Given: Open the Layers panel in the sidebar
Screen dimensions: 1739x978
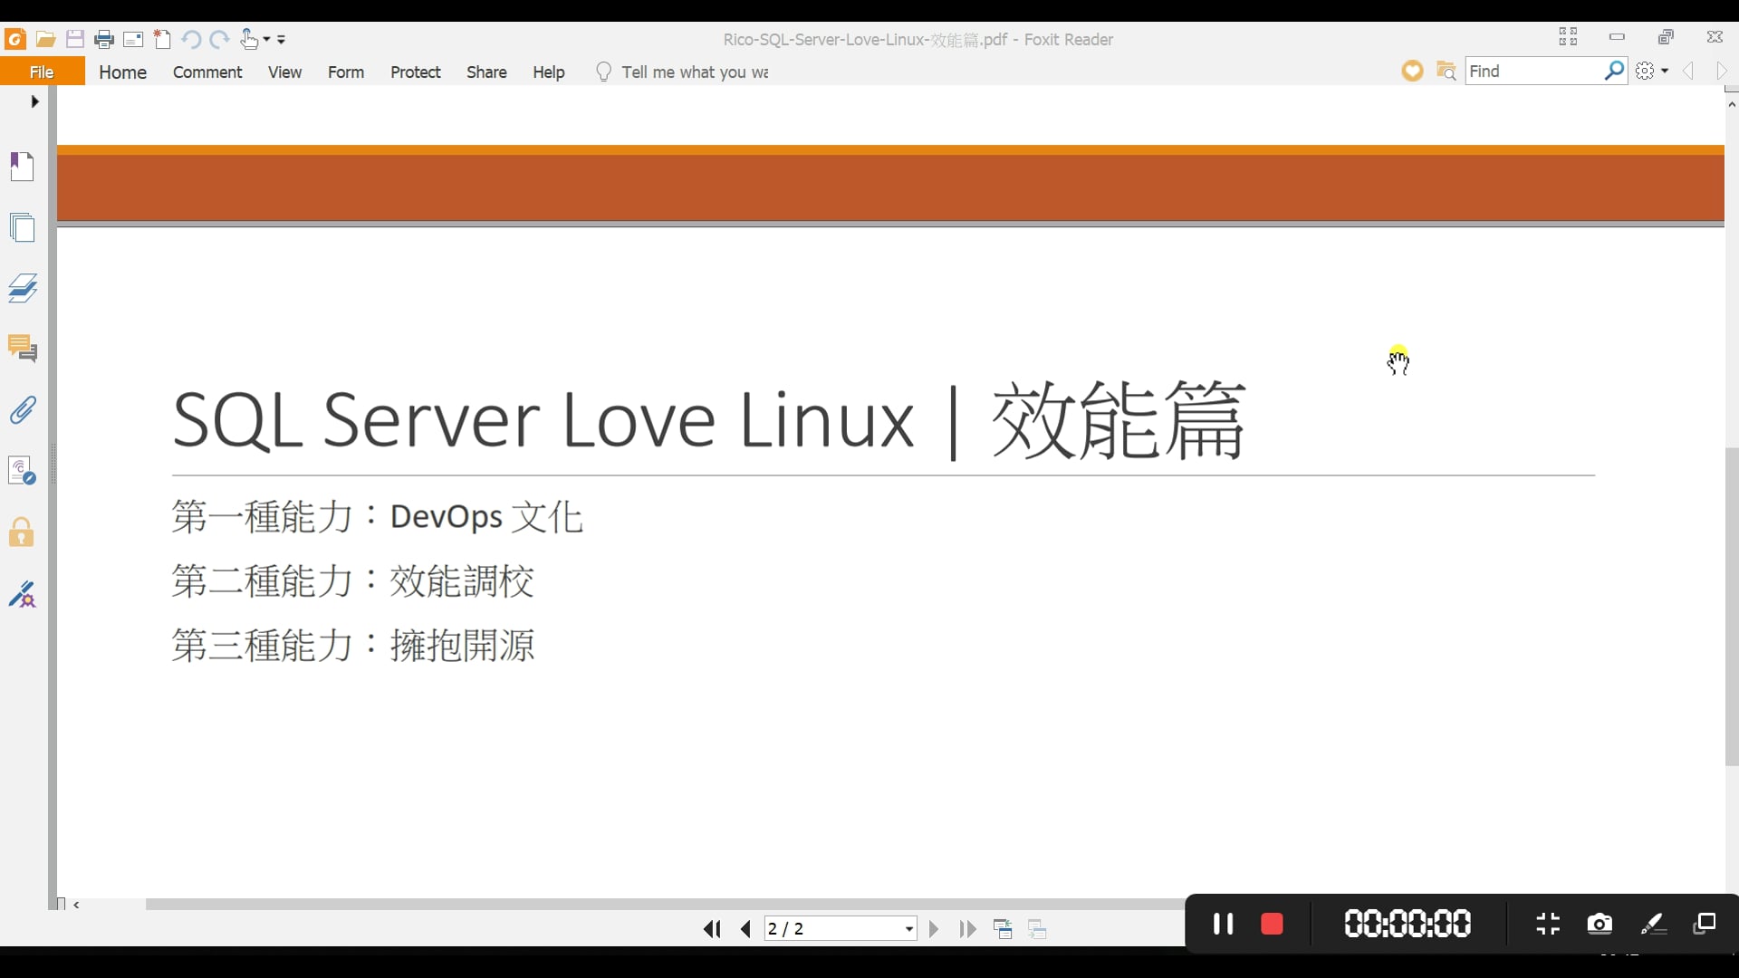Looking at the screenshot, I should coord(23,288).
